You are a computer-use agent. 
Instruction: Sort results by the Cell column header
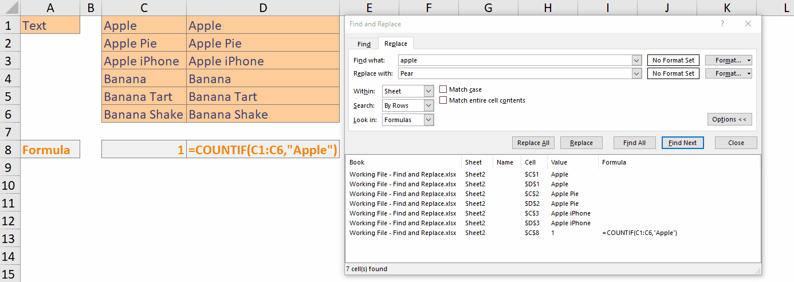pos(530,162)
